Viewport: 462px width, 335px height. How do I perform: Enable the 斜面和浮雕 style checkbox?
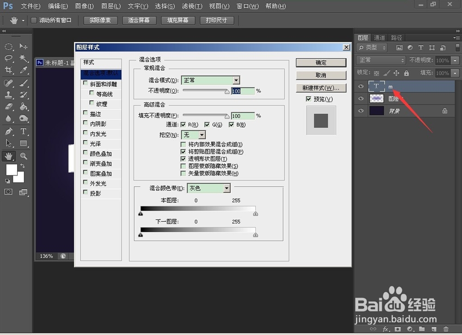click(85, 84)
